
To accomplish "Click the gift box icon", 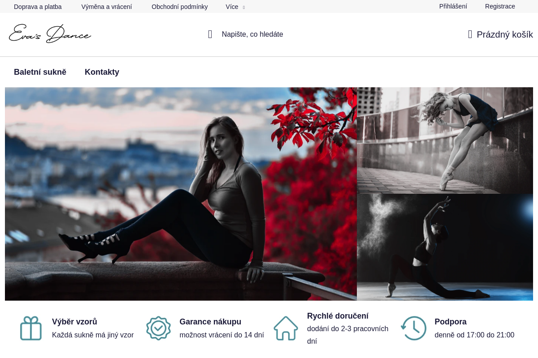I will (31, 328).
